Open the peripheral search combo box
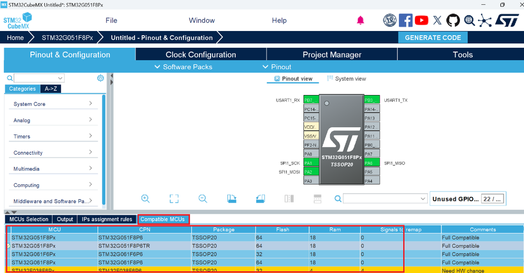This screenshot has height=273, width=524. pyautogui.click(x=39, y=78)
